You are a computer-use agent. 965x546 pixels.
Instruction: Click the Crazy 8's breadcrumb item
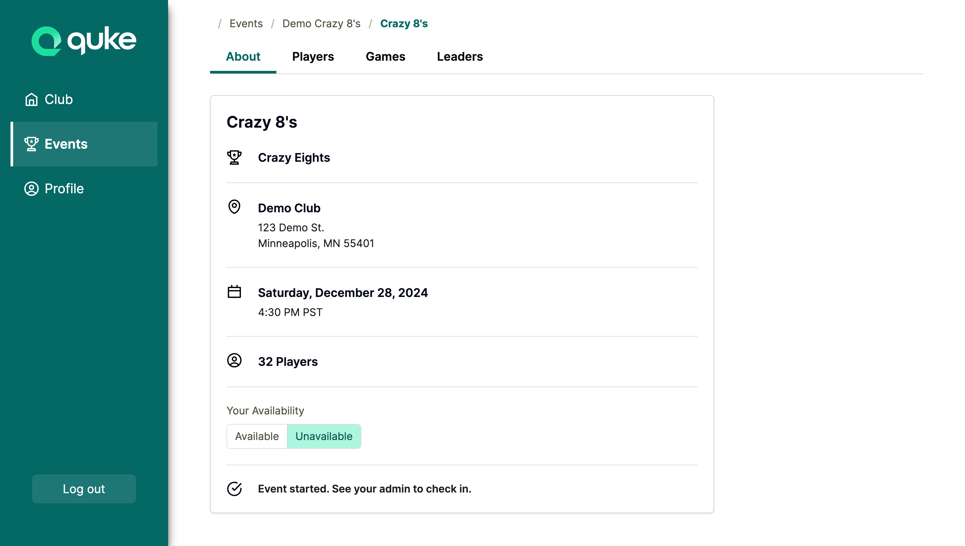404,24
